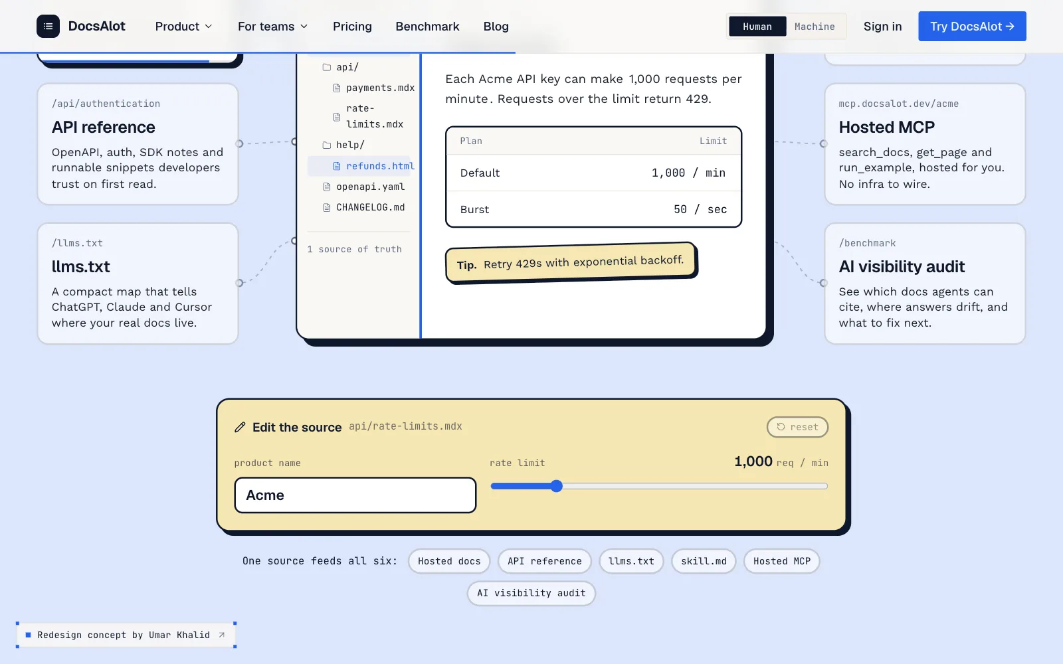1063x664 pixels.
Task: Click the /llms.txt path text
Action: pos(77,243)
